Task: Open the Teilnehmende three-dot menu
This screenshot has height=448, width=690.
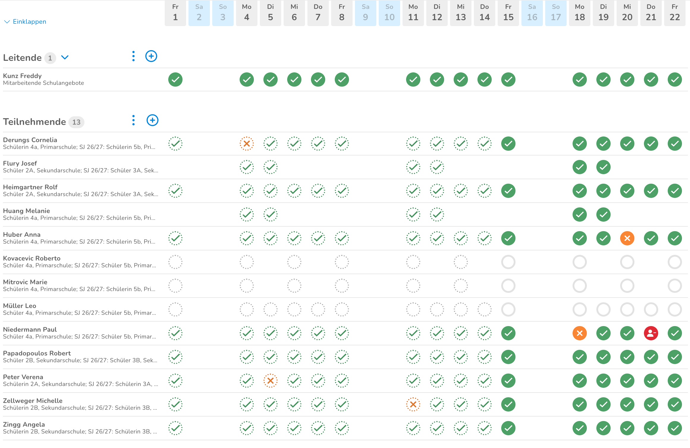Action: (133, 120)
